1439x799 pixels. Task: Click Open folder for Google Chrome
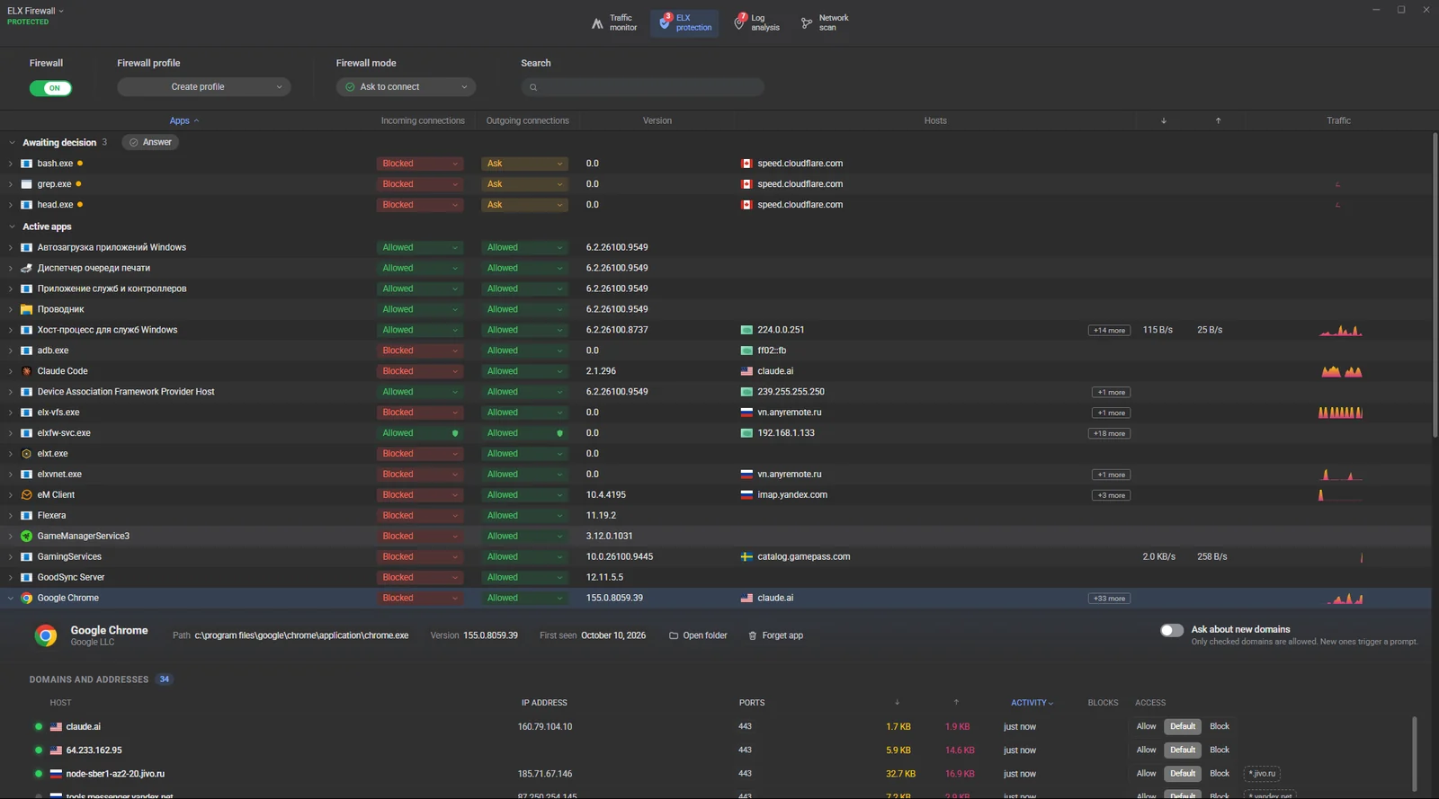coord(698,635)
